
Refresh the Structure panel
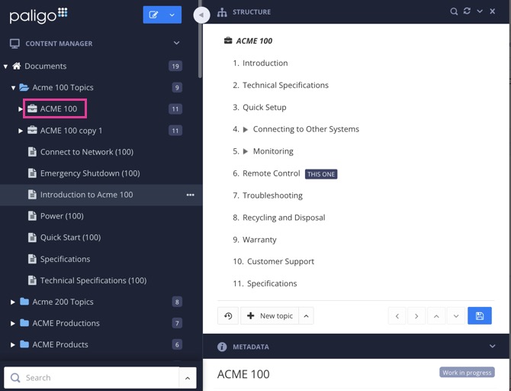[467, 12]
